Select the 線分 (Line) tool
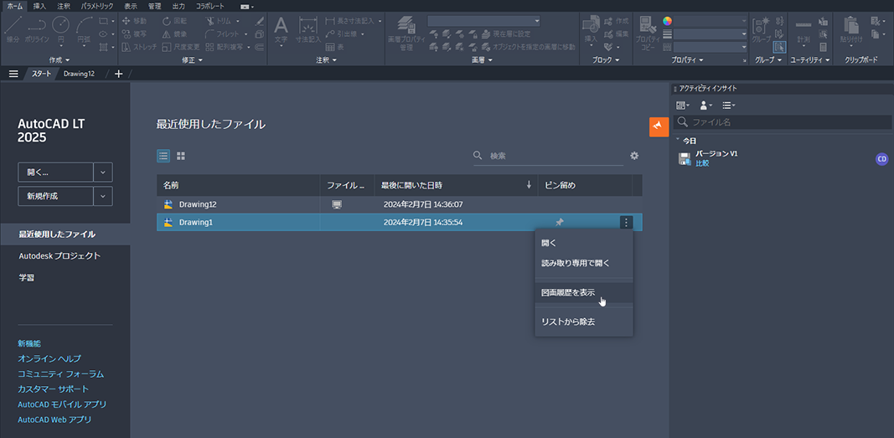This screenshot has width=894, height=438. [x=12, y=29]
